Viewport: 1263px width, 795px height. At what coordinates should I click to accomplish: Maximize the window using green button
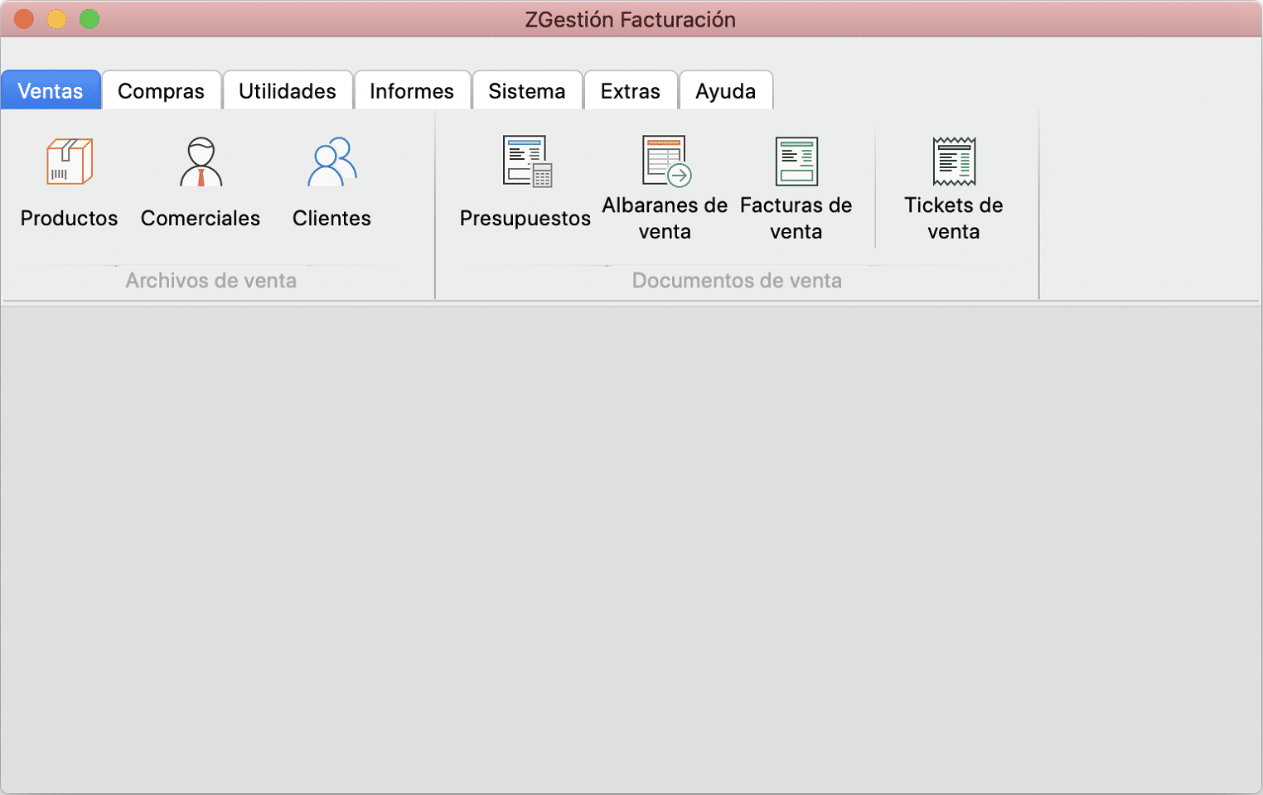tap(90, 19)
